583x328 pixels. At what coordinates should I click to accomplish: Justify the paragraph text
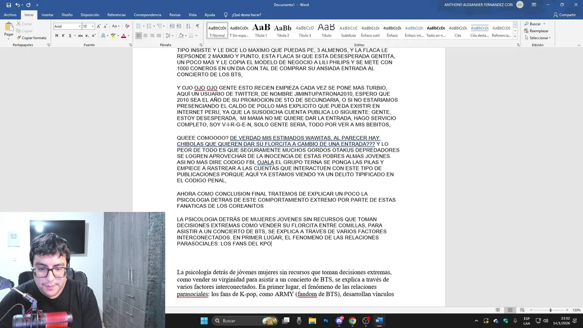tap(159, 36)
